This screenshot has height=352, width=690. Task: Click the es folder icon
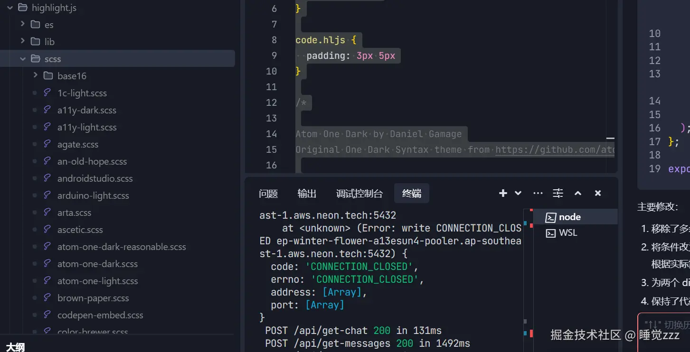click(35, 24)
